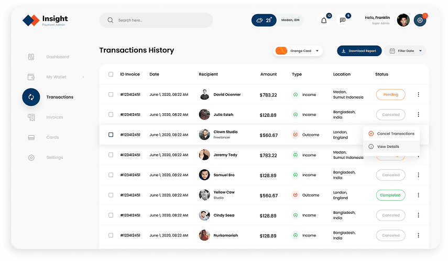Click the Status column header
Viewport: 448px width, 261px height.
(x=381, y=74)
